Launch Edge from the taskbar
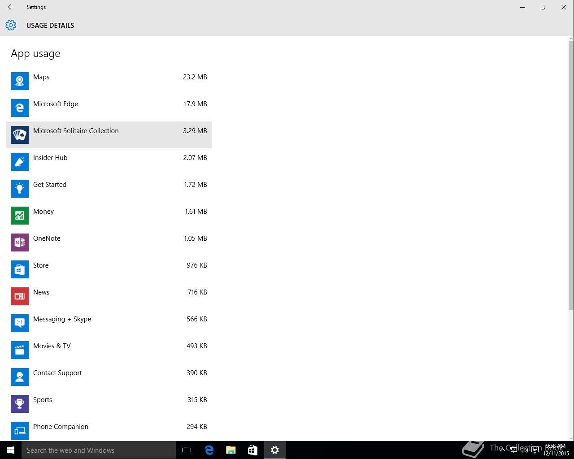This screenshot has width=574, height=459. [x=209, y=450]
